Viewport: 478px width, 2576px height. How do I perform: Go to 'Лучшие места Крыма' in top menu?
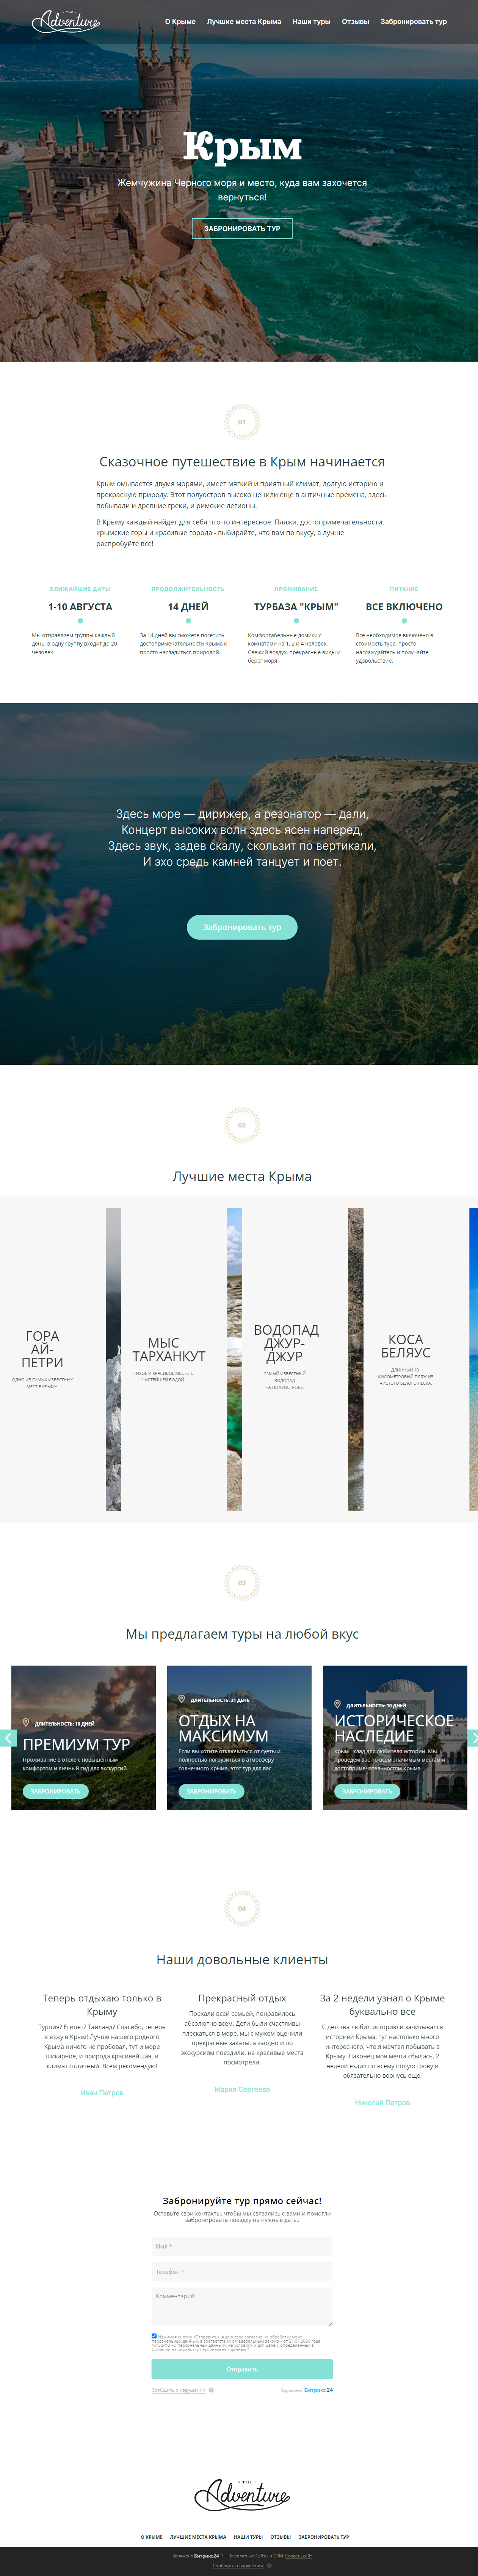click(243, 21)
